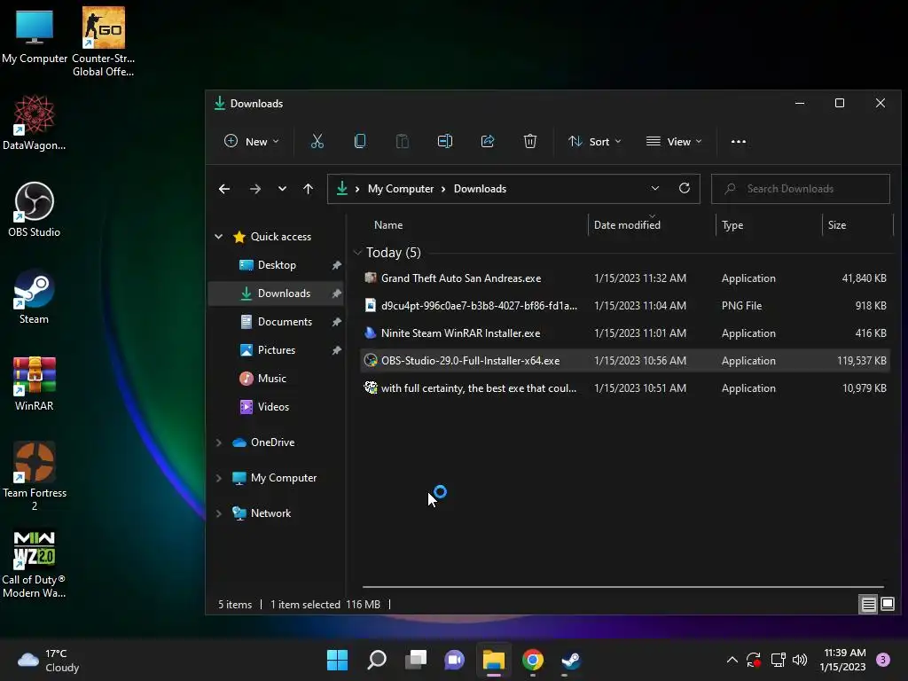Open Steam desktop shortcut
The height and width of the screenshot is (681, 908).
click(35, 298)
